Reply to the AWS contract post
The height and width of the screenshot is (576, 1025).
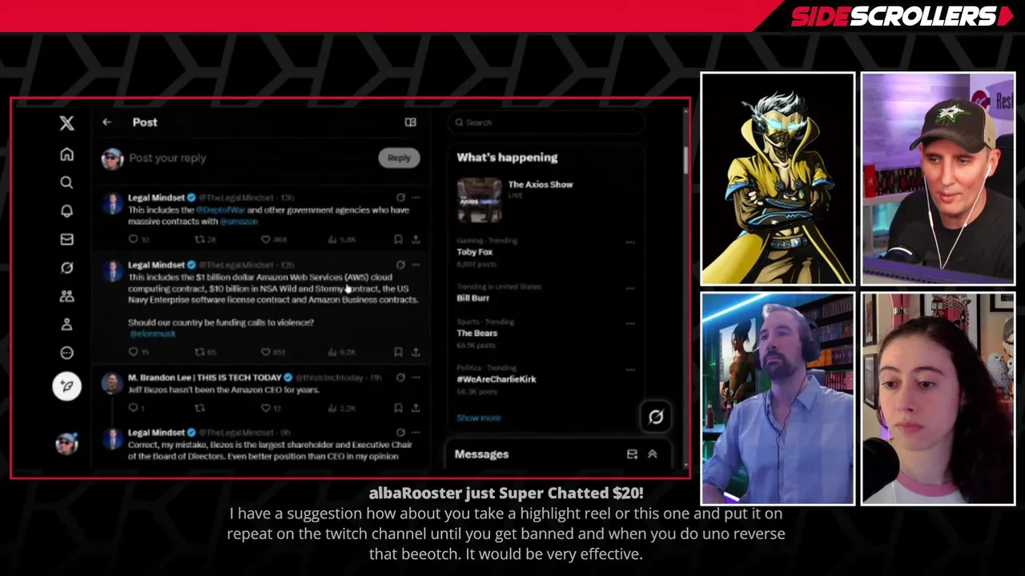point(134,352)
